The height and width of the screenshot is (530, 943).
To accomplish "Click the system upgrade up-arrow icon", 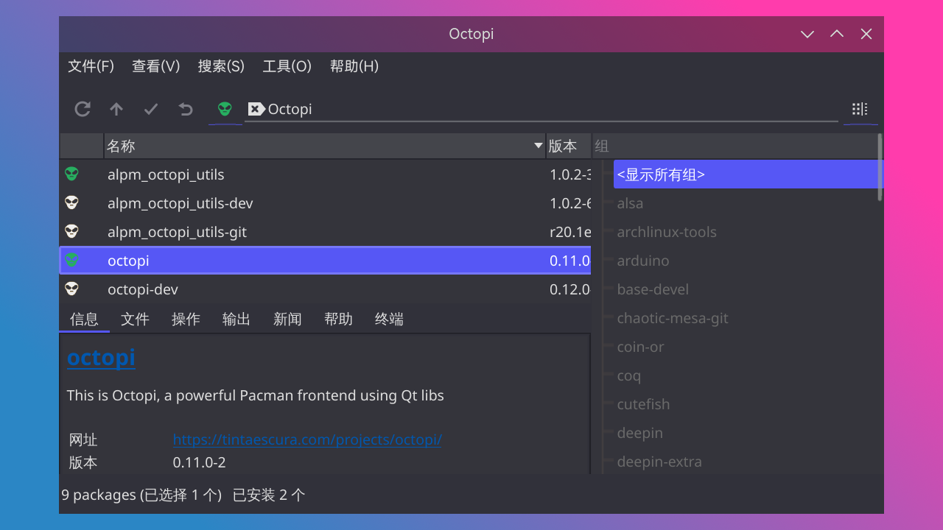I will pyautogui.click(x=116, y=109).
